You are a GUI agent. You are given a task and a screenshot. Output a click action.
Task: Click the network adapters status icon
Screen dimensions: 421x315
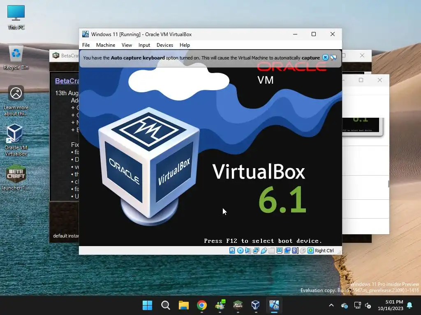pyautogui.click(x=256, y=251)
